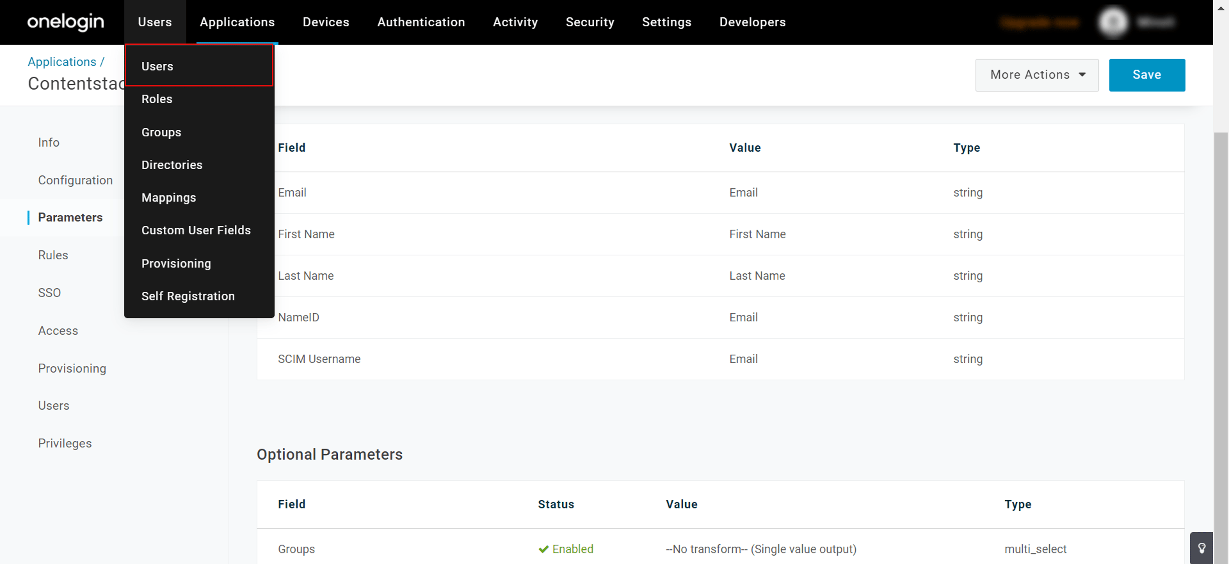
Task: Click the Value column header in top table
Action: [745, 148]
